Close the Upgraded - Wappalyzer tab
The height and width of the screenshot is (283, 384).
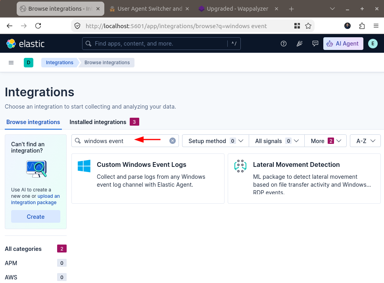tap(276, 9)
